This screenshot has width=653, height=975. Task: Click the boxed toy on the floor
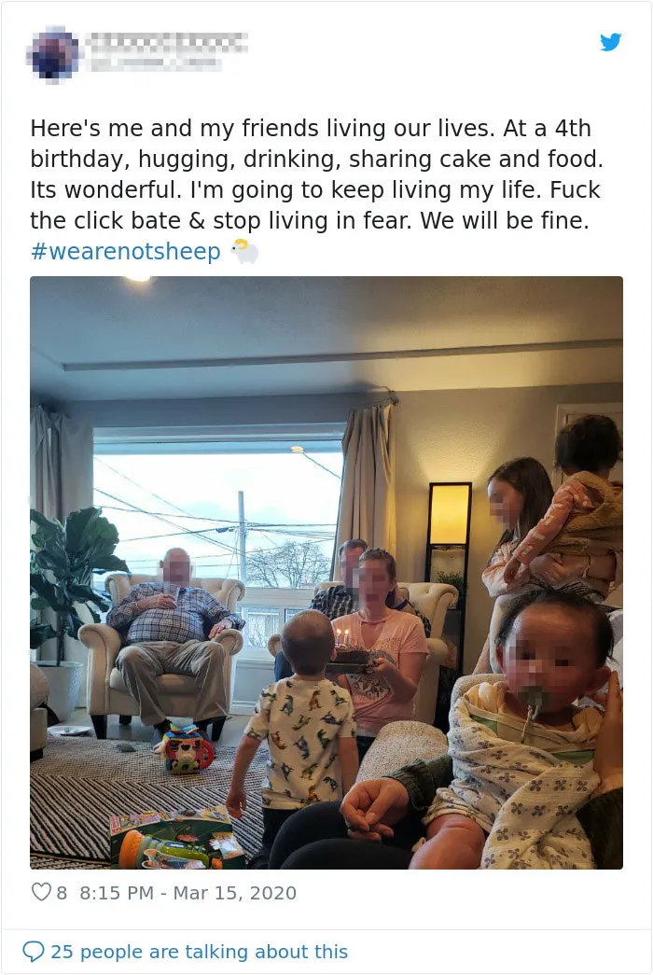click(176, 838)
